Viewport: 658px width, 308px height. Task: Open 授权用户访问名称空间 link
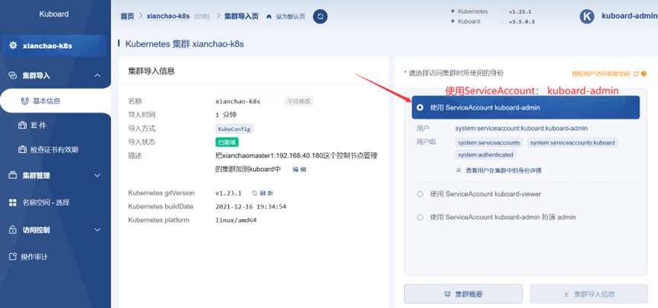click(x=601, y=74)
